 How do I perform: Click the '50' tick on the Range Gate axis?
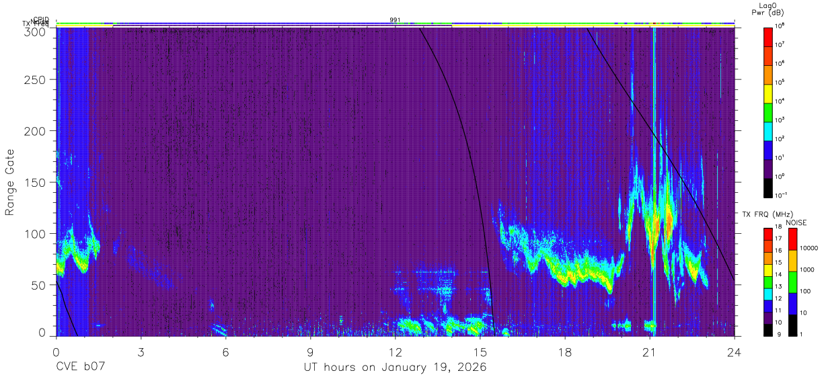click(38, 285)
